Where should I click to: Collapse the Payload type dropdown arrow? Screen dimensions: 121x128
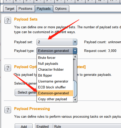[x=75, y=51]
